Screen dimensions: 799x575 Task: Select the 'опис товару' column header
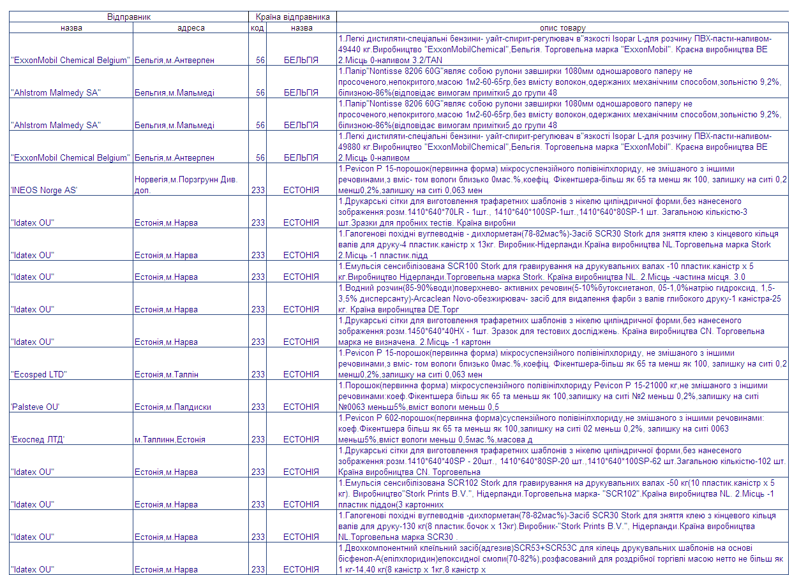[562, 27]
